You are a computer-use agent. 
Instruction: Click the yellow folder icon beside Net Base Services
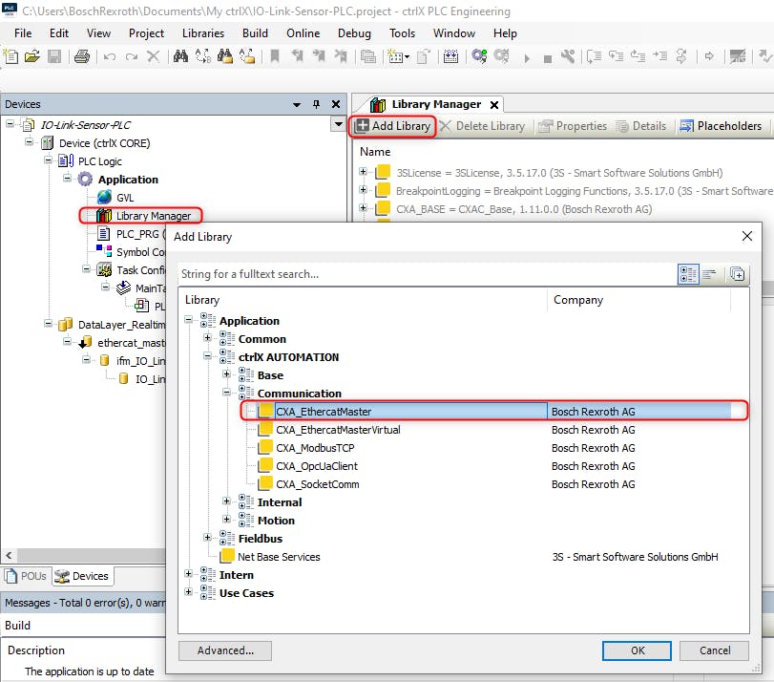[x=227, y=556]
